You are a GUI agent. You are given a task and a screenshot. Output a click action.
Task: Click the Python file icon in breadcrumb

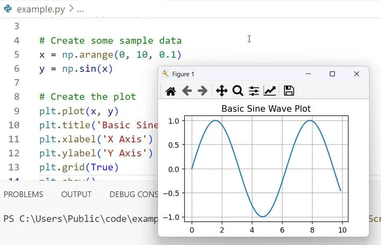[x=7, y=9]
